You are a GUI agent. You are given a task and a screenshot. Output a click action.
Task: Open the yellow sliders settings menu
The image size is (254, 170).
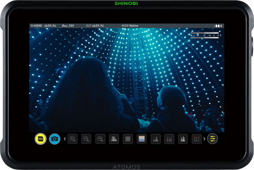click(212, 139)
